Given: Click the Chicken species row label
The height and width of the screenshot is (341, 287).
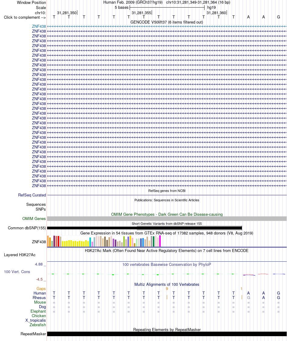Looking at the screenshot, I should point(39,316).
